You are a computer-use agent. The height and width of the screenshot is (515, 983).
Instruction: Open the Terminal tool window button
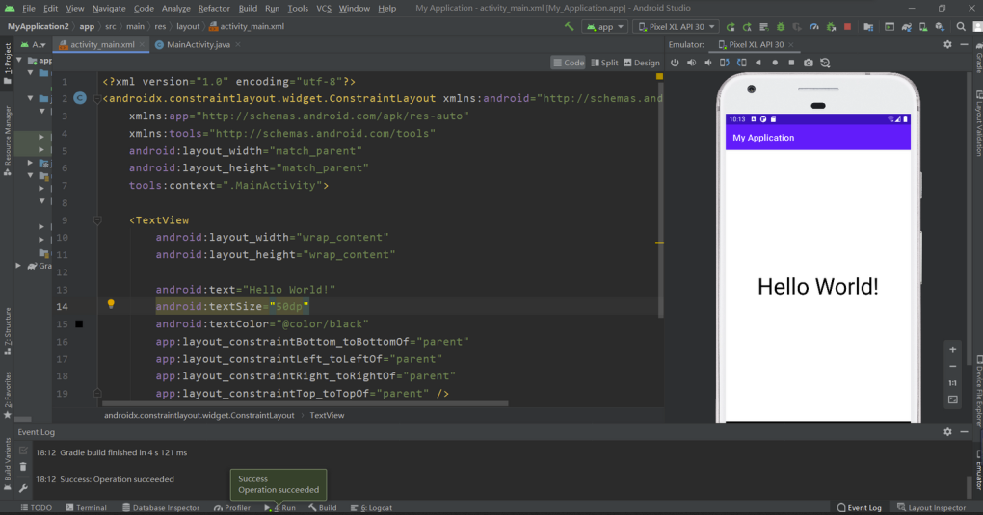(x=86, y=507)
